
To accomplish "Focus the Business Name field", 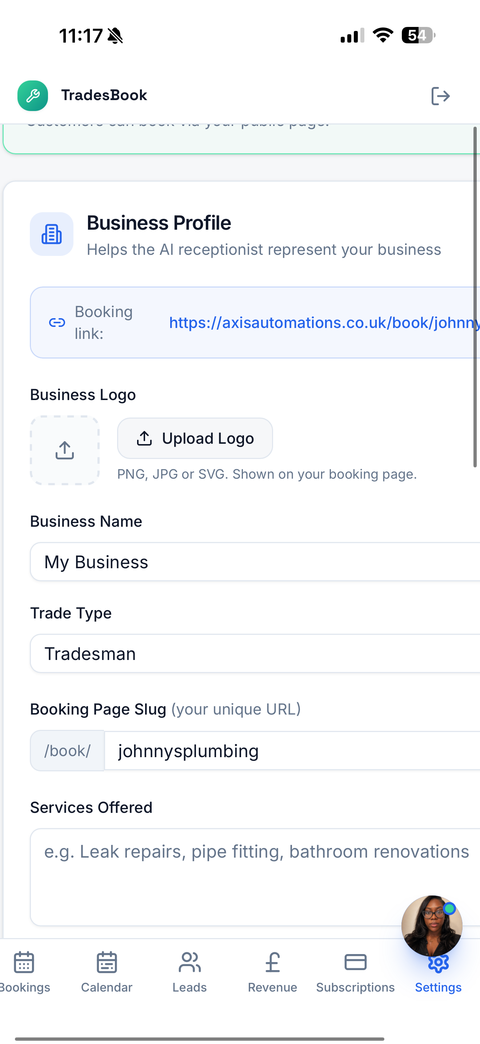I will [255, 562].
